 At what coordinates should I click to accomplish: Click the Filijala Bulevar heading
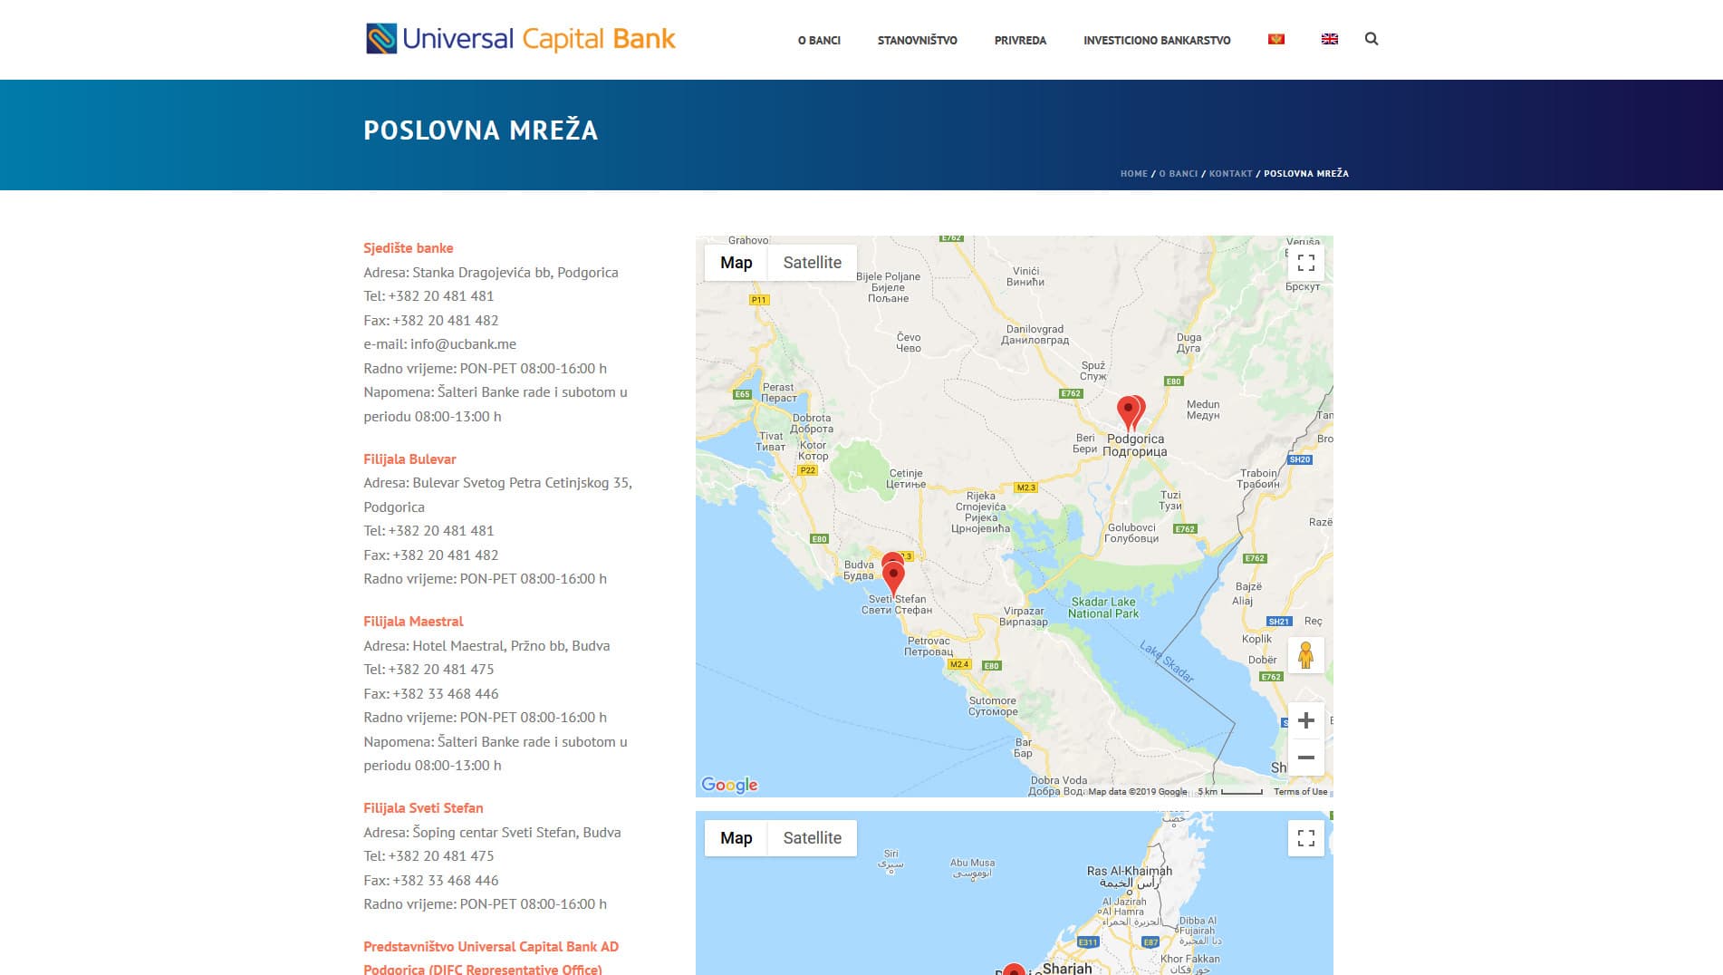pyautogui.click(x=409, y=459)
